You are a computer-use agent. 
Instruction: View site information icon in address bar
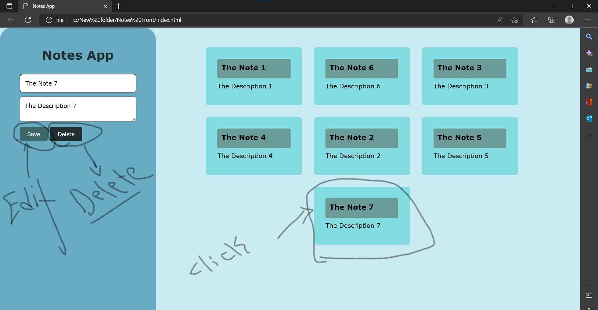49,20
